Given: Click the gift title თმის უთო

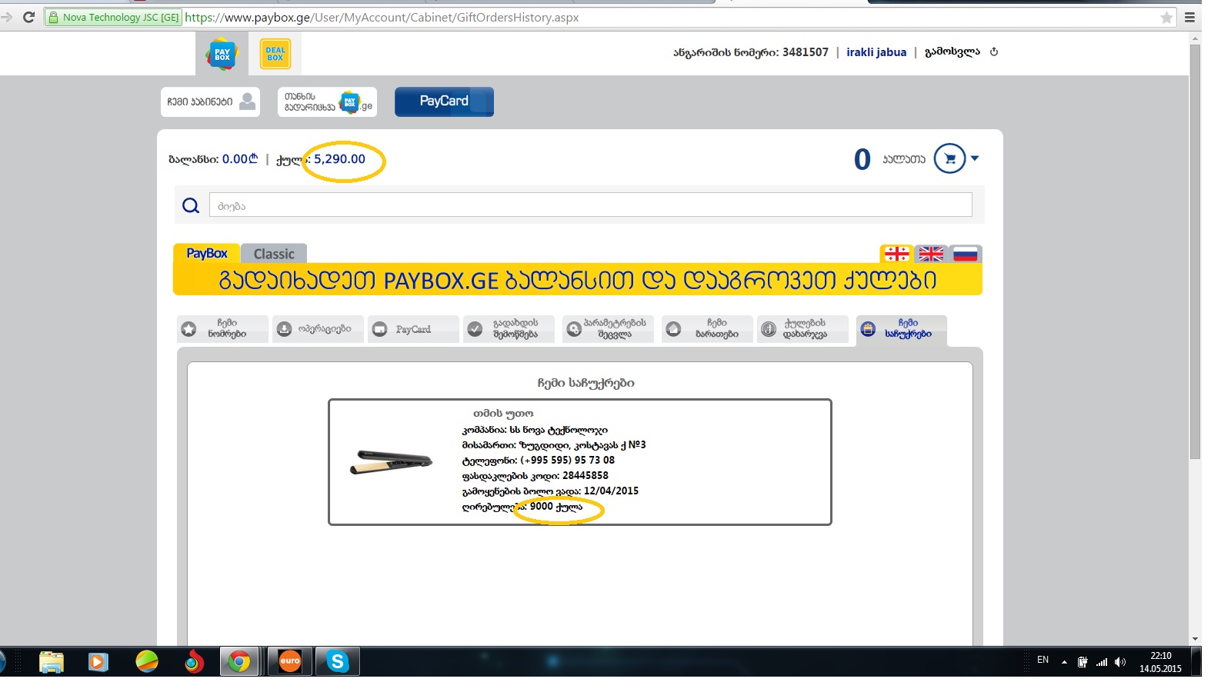Looking at the screenshot, I should coord(503,414).
